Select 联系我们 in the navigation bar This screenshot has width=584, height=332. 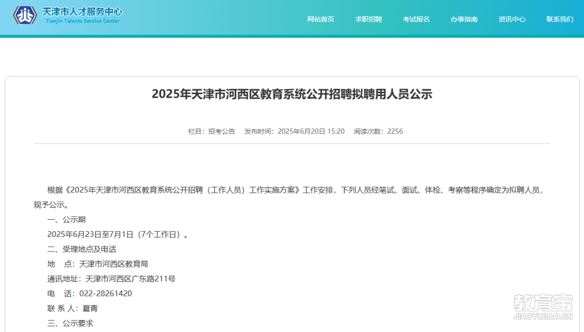tap(560, 19)
